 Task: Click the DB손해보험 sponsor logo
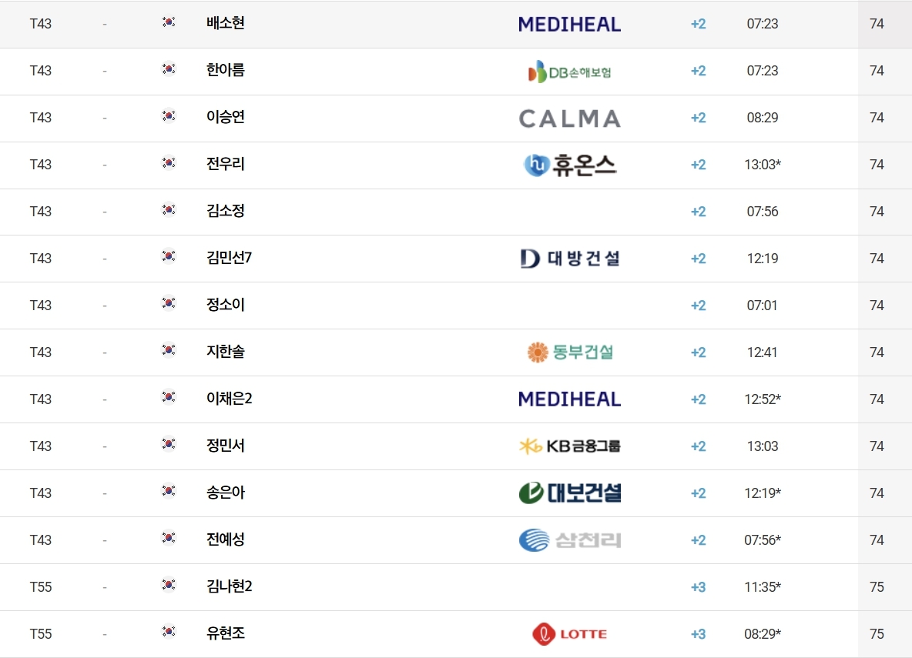click(569, 72)
